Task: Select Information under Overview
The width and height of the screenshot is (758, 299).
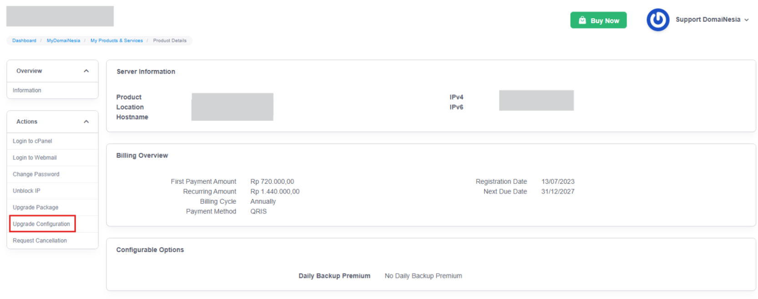Action: click(x=27, y=90)
